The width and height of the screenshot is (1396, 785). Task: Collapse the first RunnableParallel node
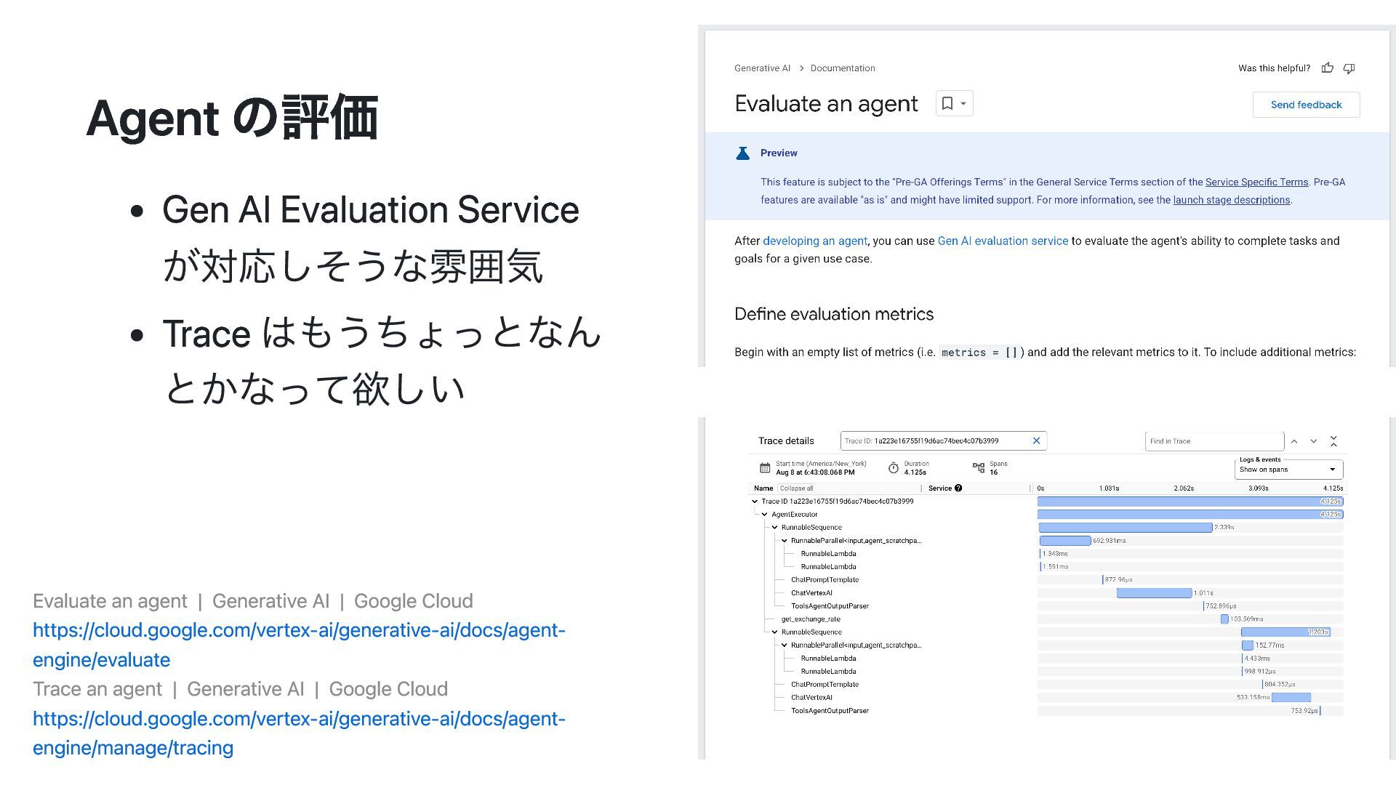coord(785,541)
